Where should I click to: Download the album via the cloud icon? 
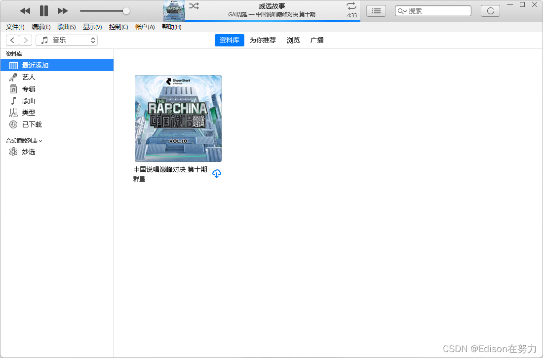[x=216, y=174]
